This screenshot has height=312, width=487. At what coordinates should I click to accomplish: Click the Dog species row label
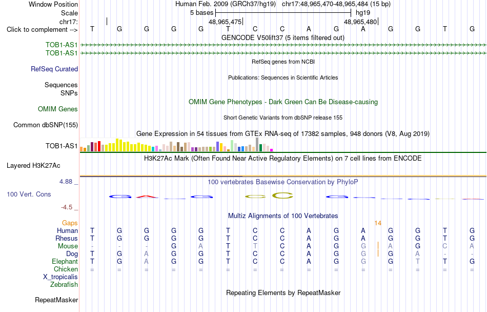tap(72, 254)
